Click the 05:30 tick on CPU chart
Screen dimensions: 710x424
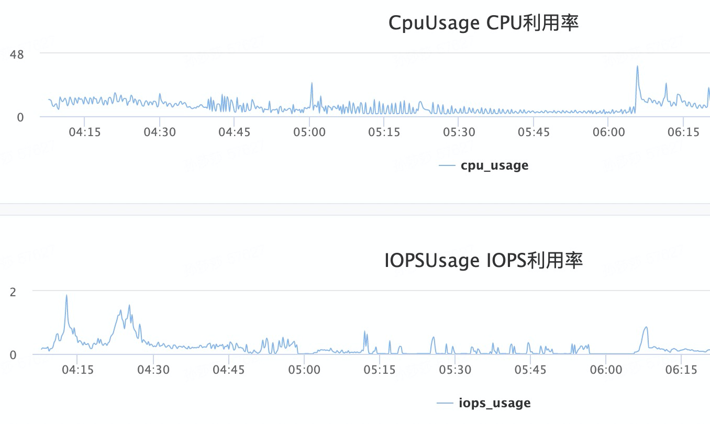tap(459, 132)
